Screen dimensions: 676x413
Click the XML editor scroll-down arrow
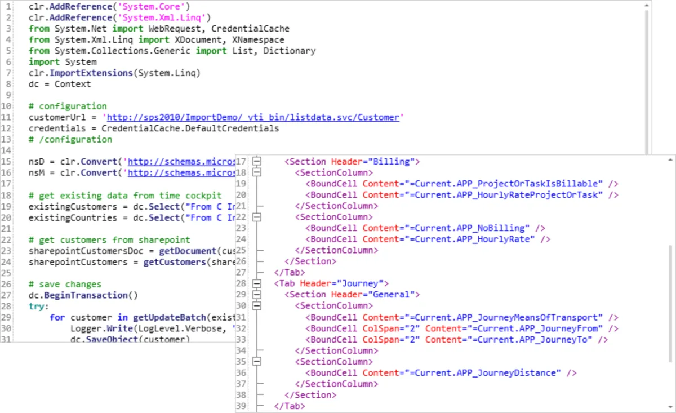(x=670, y=407)
